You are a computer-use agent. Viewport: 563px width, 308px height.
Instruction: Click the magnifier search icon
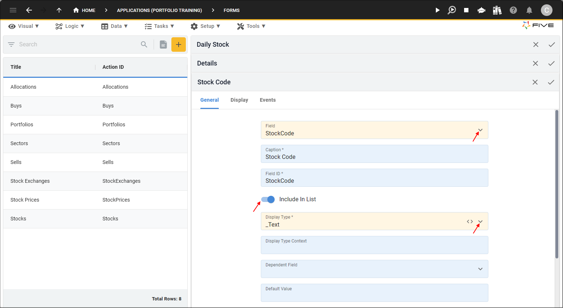144,45
